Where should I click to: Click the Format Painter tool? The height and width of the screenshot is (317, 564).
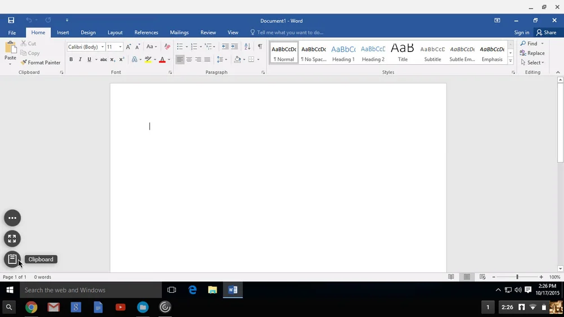tap(40, 63)
